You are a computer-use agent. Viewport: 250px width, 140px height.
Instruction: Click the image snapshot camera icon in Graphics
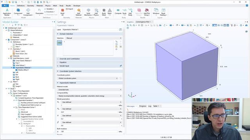(x=246, y=25)
